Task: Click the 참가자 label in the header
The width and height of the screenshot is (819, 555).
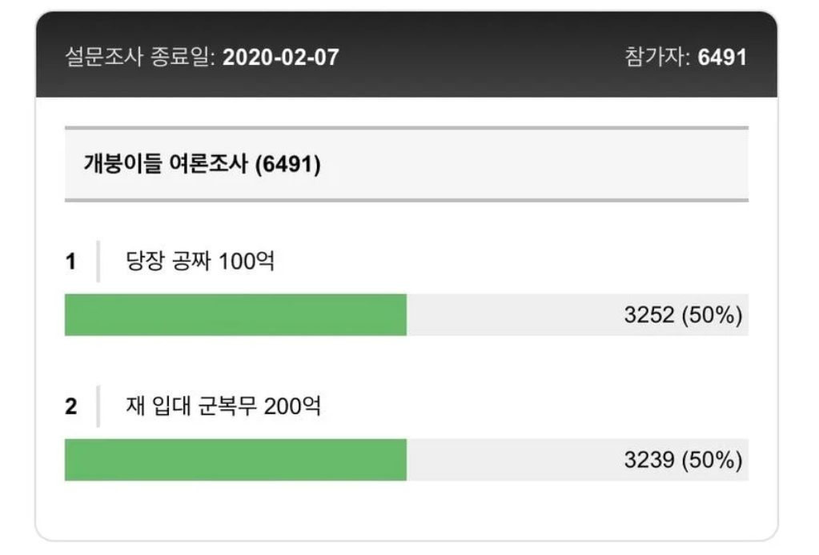Action: [656, 58]
